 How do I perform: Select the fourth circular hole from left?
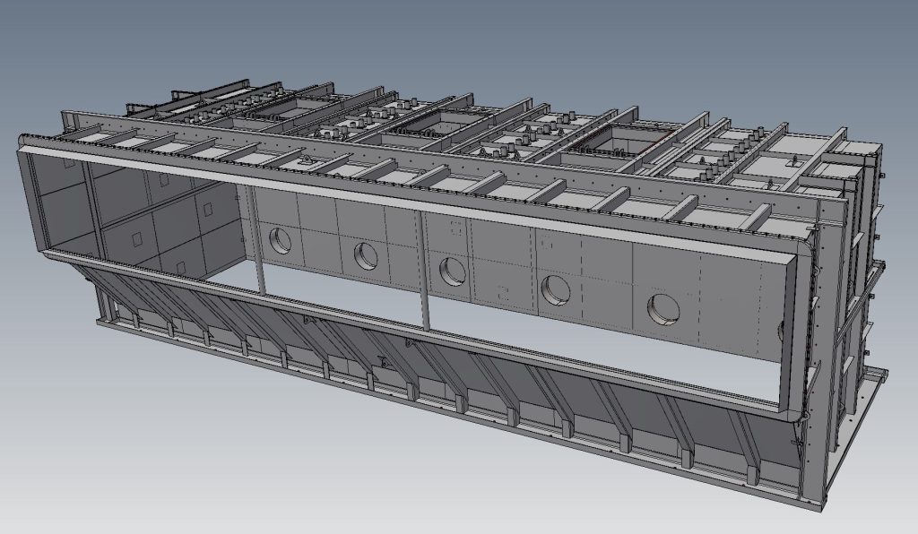(555, 288)
